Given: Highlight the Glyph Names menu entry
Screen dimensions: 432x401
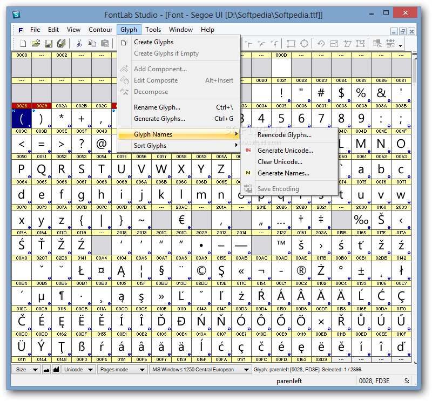Looking at the screenshot, I should (x=178, y=134).
